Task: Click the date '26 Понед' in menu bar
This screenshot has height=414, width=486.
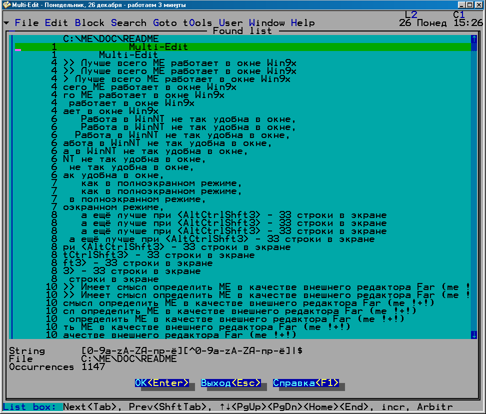Action: click(423, 23)
